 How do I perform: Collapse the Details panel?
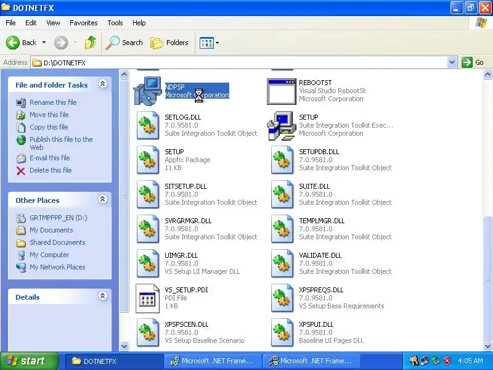point(103,296)
